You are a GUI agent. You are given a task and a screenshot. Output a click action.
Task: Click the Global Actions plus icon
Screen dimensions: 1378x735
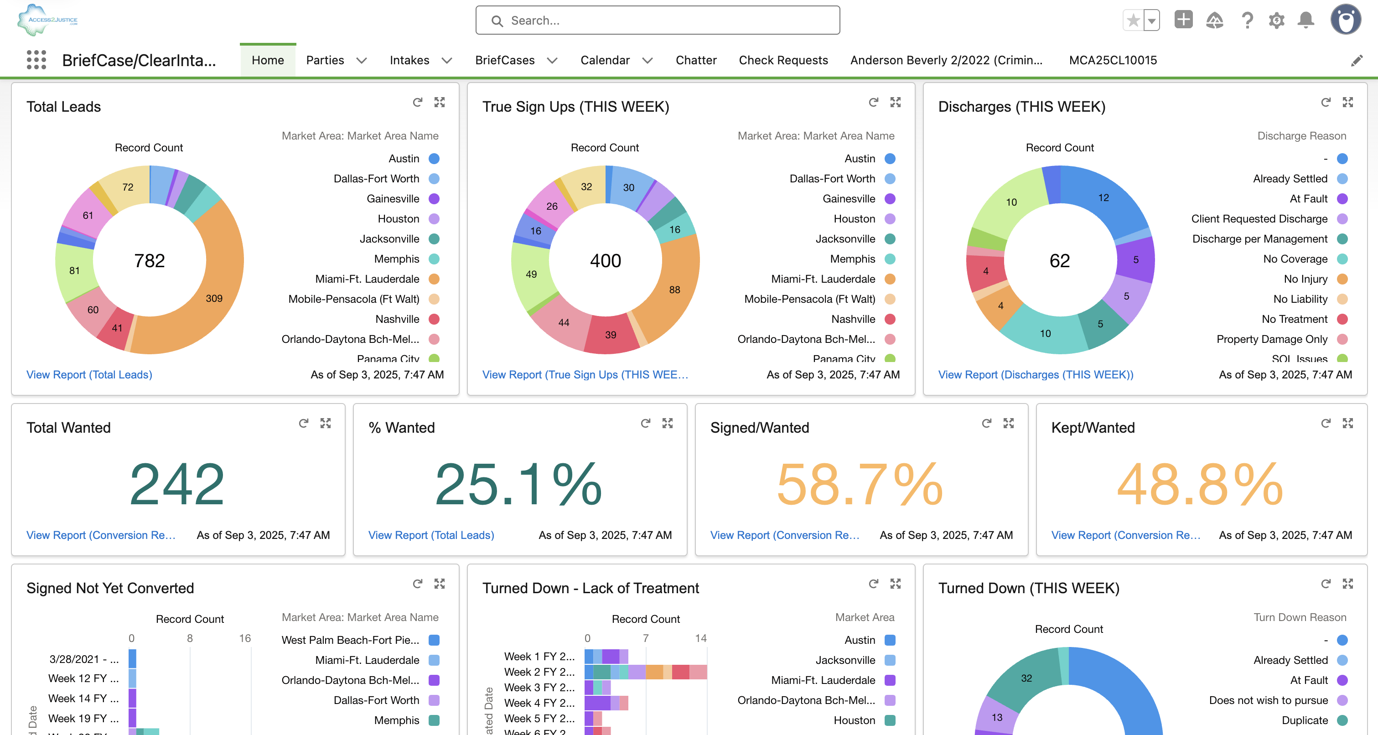point(1183,21)
